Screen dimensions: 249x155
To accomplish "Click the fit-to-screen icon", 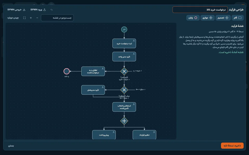I will [x=24, y=18].
